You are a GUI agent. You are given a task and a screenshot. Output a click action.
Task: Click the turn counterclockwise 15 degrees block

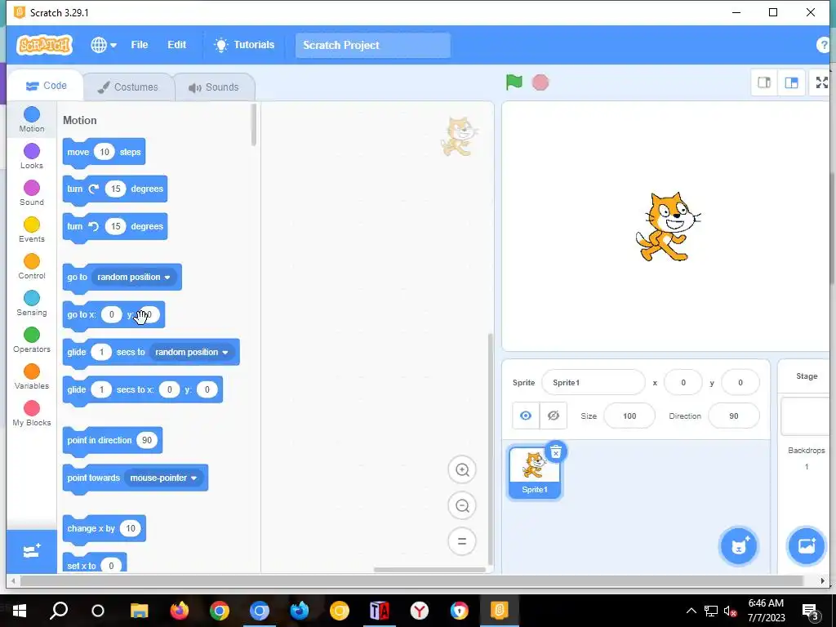coord(114,227)
